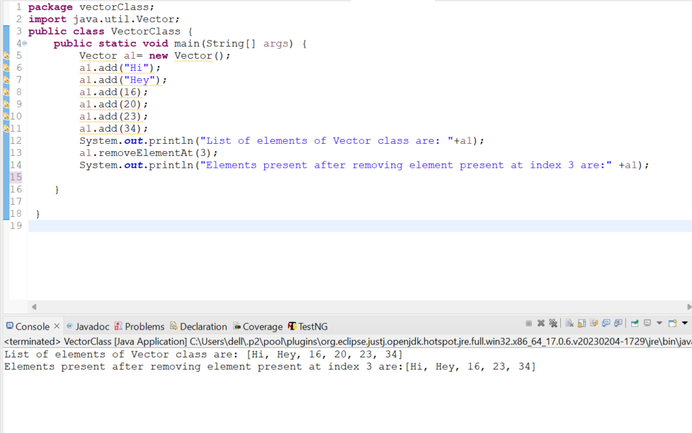Expand the Open Console dropdown arrow

685,323
